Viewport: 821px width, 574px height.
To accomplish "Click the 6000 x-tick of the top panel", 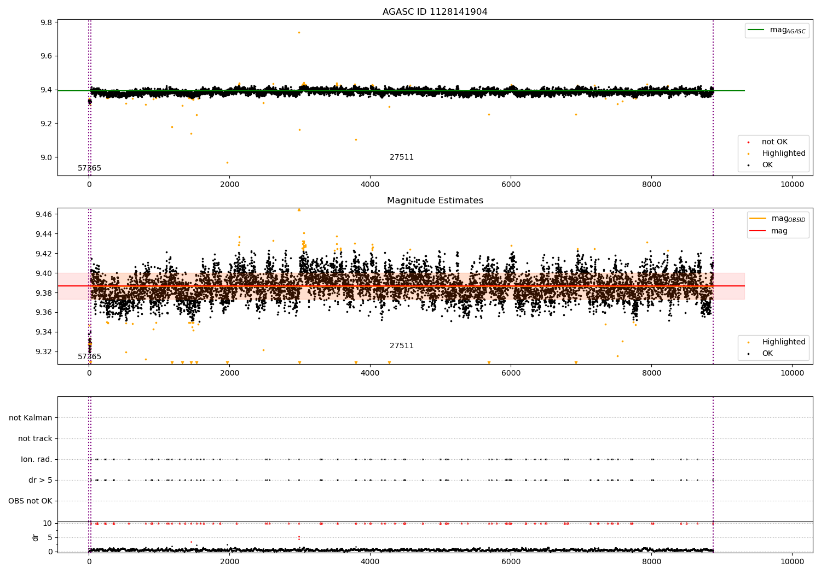I will click(511, 184).
